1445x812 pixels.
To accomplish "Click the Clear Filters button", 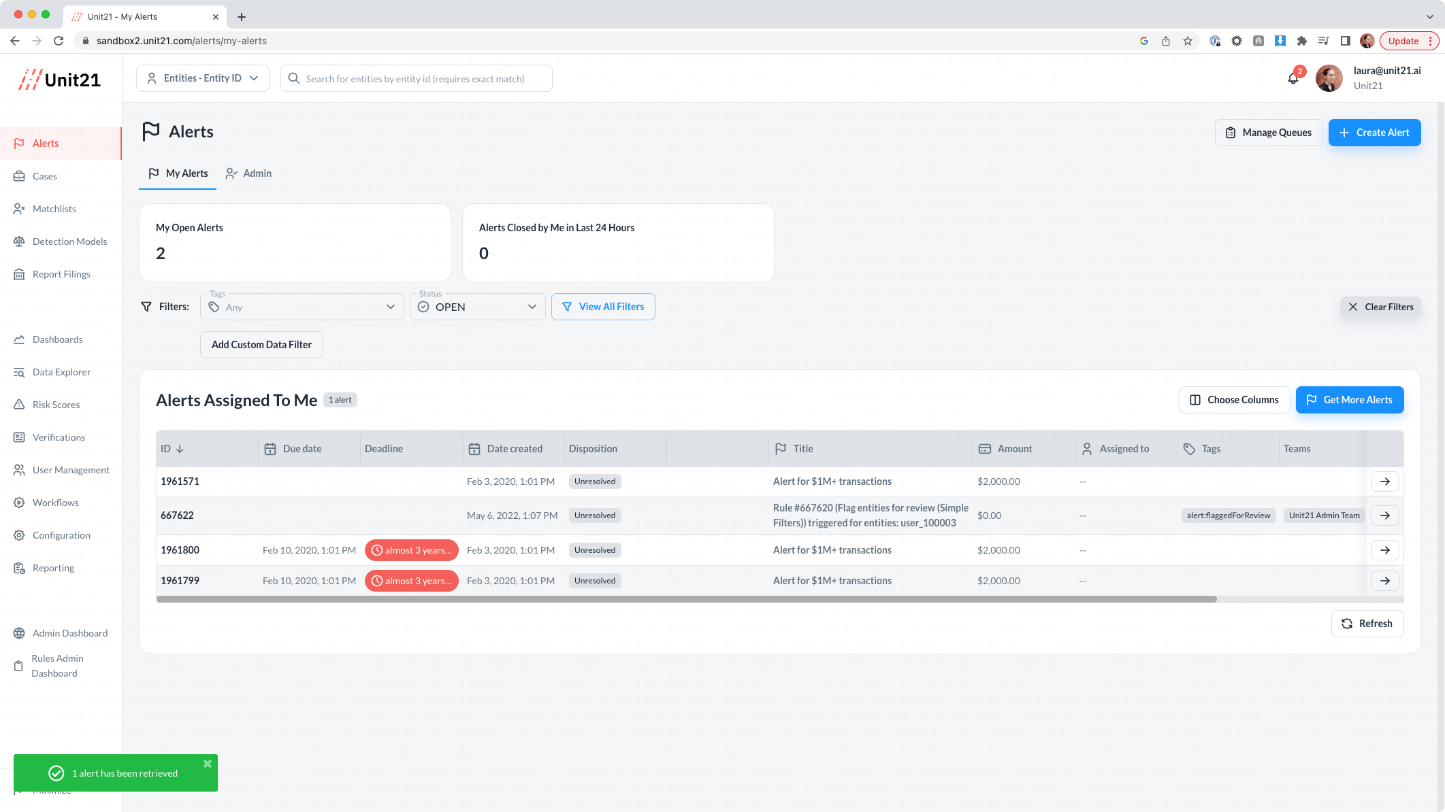I will [x=1380, y=307].
